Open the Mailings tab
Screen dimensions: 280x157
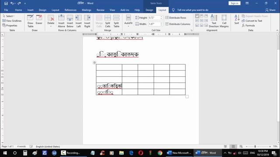tap(87, 10)
